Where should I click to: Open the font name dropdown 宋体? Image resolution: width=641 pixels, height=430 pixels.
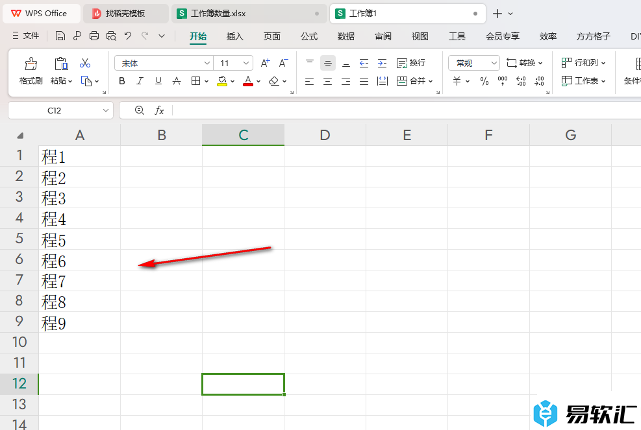coord(207,63)
